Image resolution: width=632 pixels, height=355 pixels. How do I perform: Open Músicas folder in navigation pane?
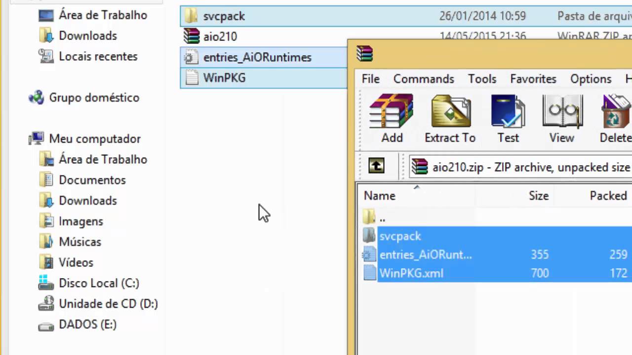80,242
